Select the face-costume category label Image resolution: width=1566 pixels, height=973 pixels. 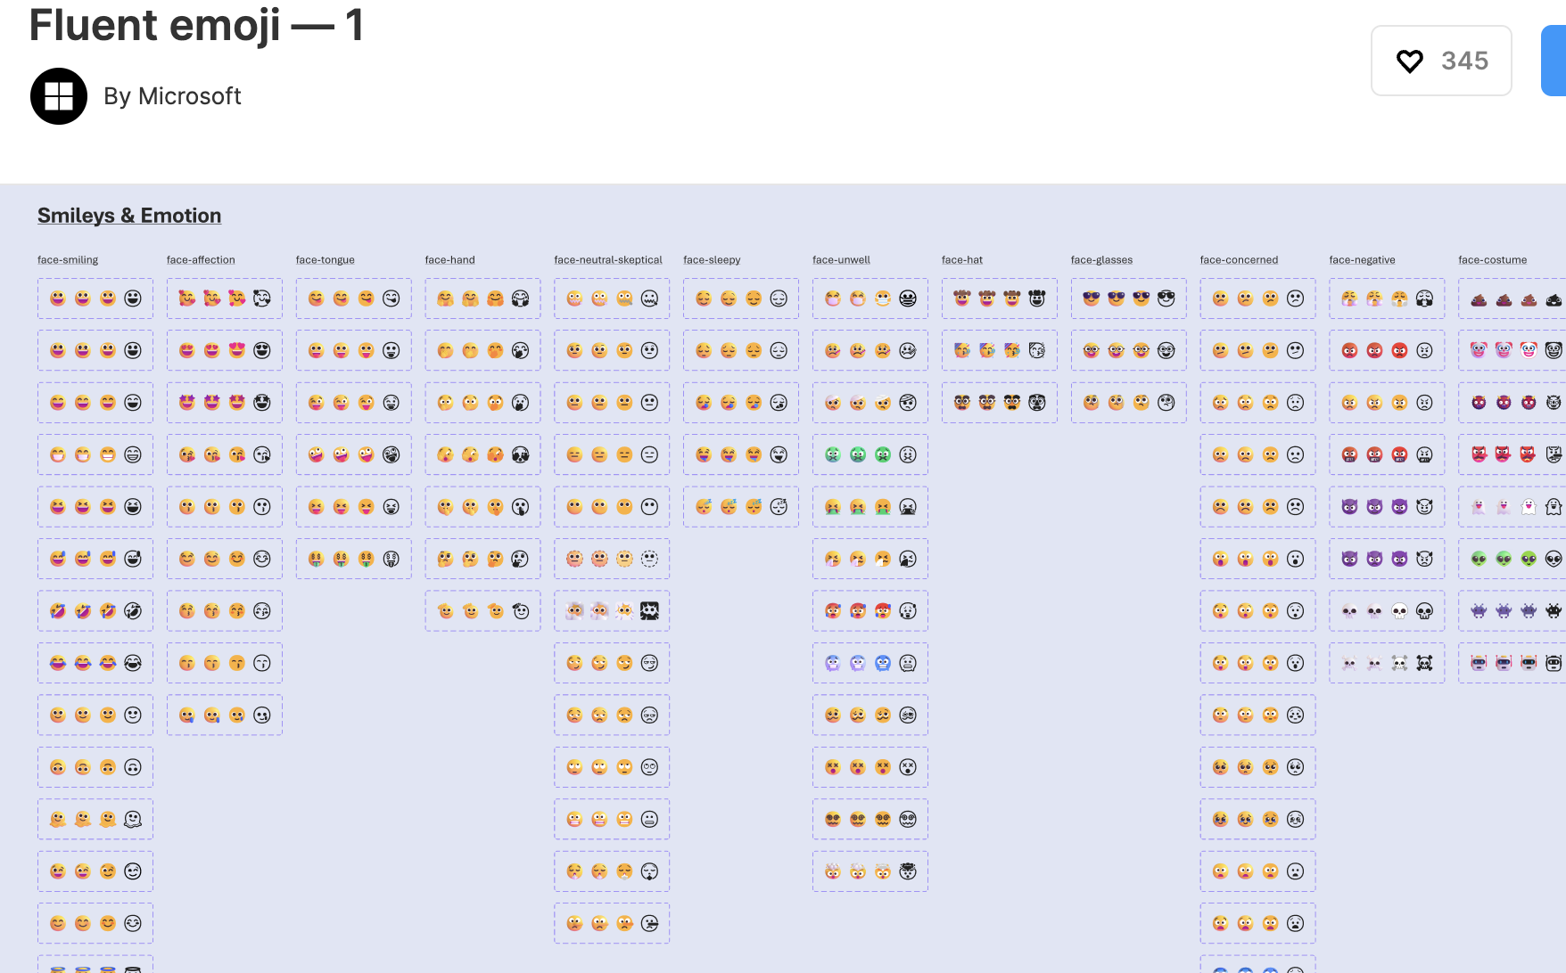1492,260
